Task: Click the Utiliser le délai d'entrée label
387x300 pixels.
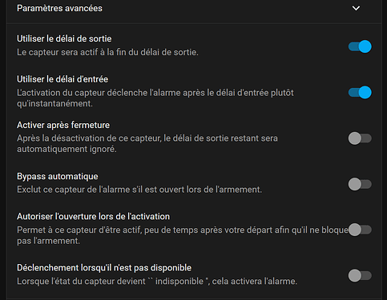Action: coord(62,79)
